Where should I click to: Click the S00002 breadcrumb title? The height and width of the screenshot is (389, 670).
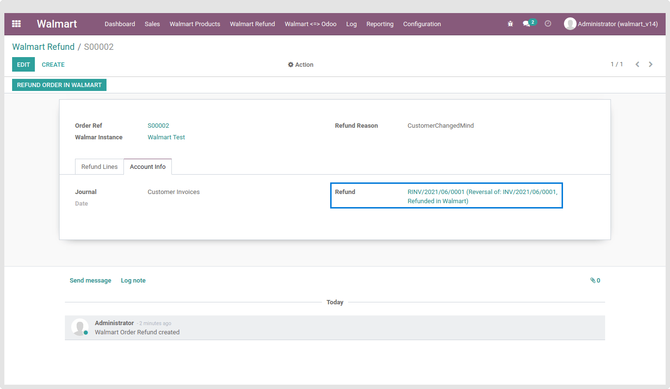[99, 47]
